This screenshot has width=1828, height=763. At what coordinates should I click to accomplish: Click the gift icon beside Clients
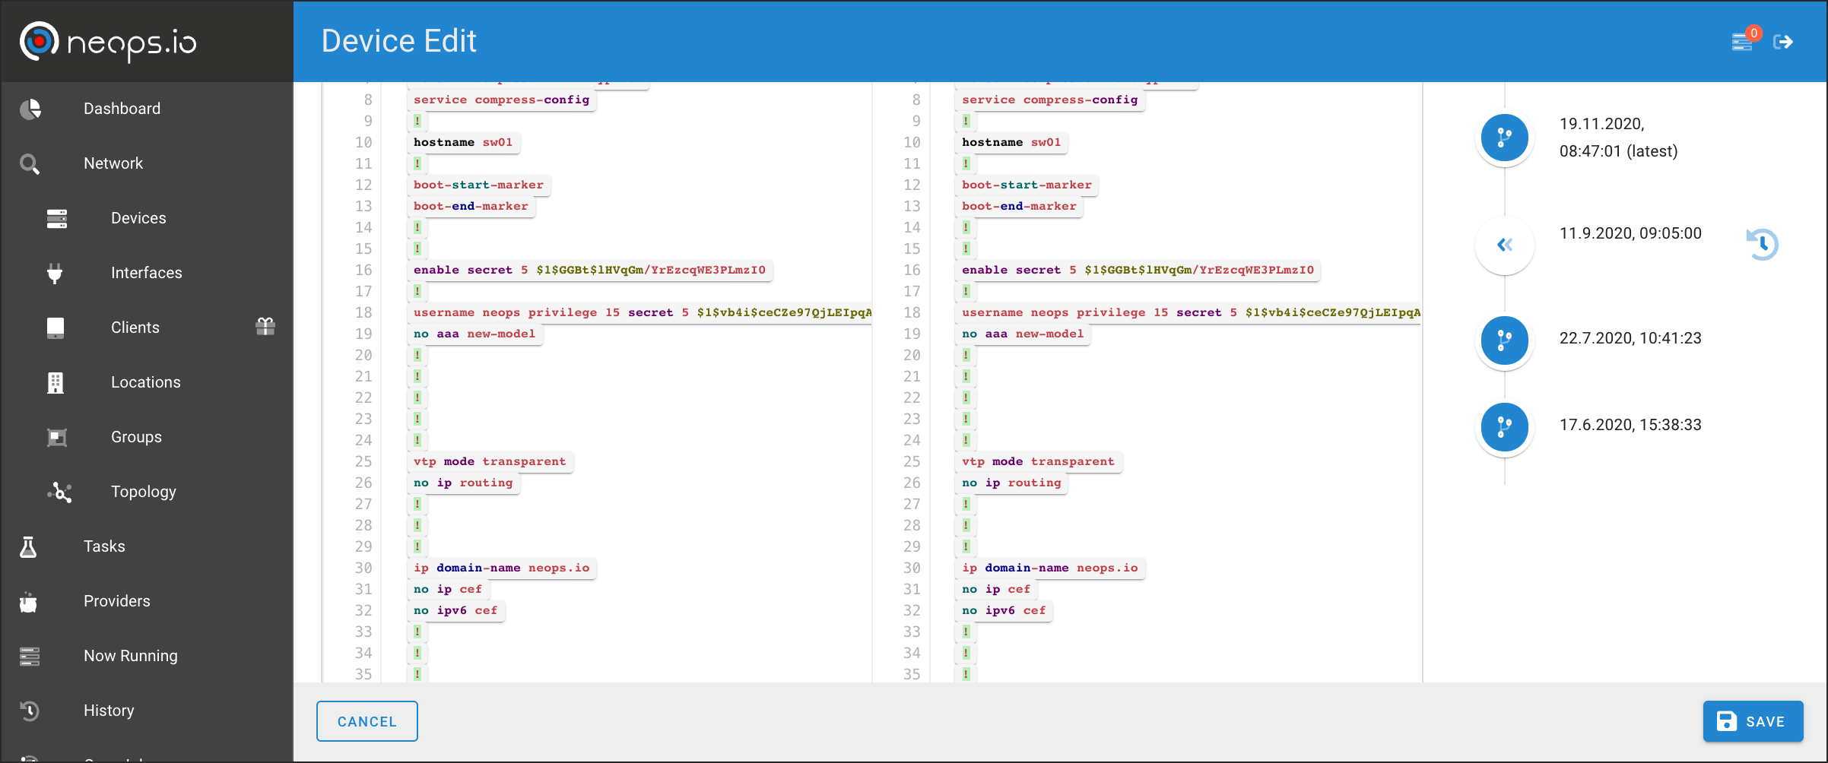(x=265, y=327)
